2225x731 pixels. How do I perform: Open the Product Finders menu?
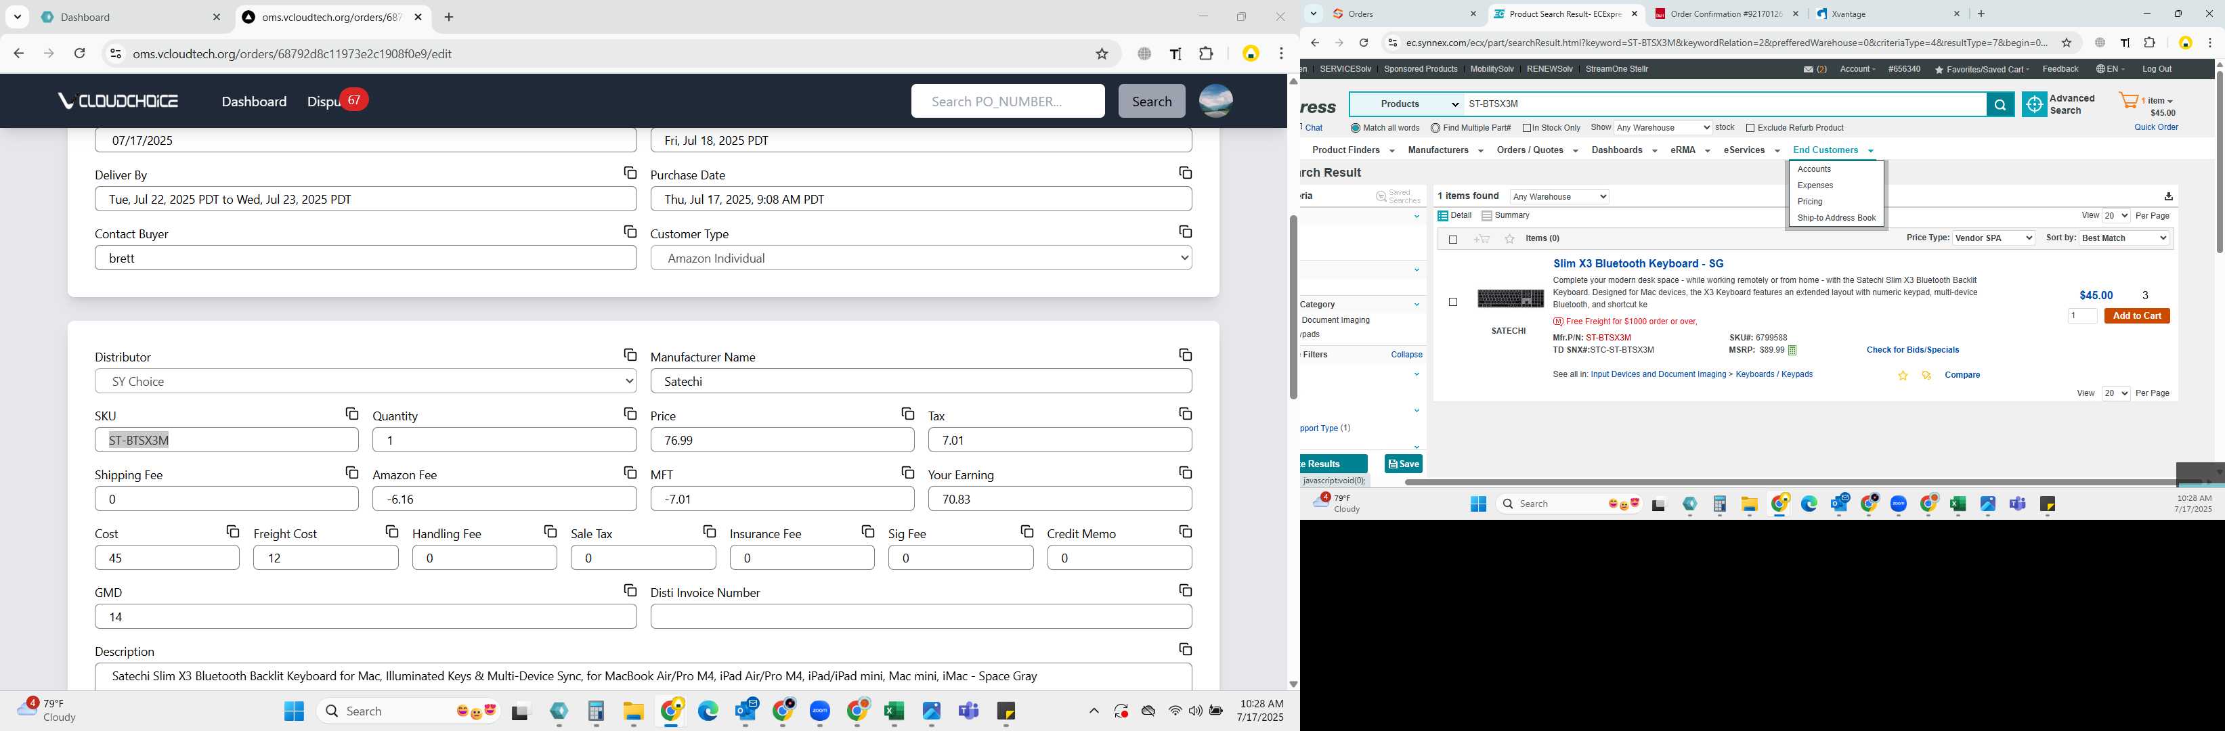tap(1352, 150)
